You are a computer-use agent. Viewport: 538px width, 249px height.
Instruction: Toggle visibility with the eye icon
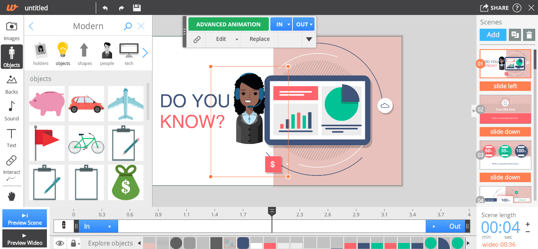[60, 243]
